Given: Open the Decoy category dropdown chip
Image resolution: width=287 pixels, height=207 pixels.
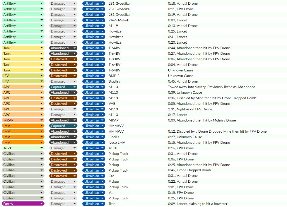Looking at the screenshot, I should pos(23,204).
